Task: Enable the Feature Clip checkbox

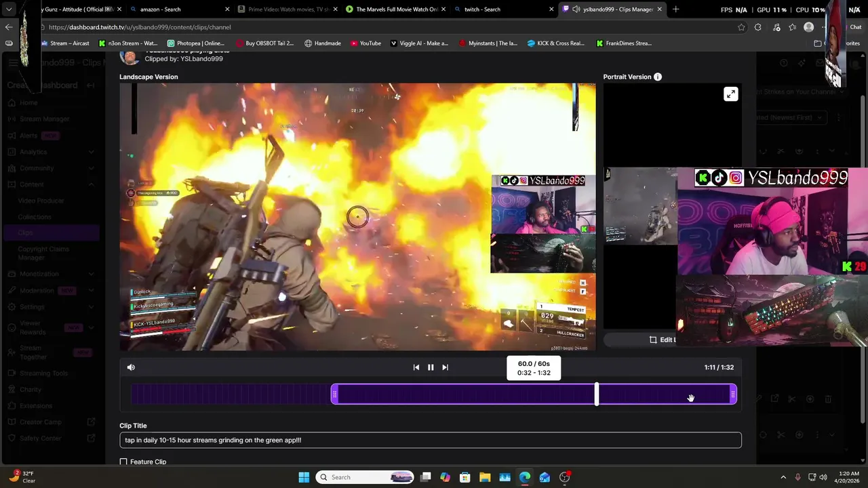Action: pos(123,462)
